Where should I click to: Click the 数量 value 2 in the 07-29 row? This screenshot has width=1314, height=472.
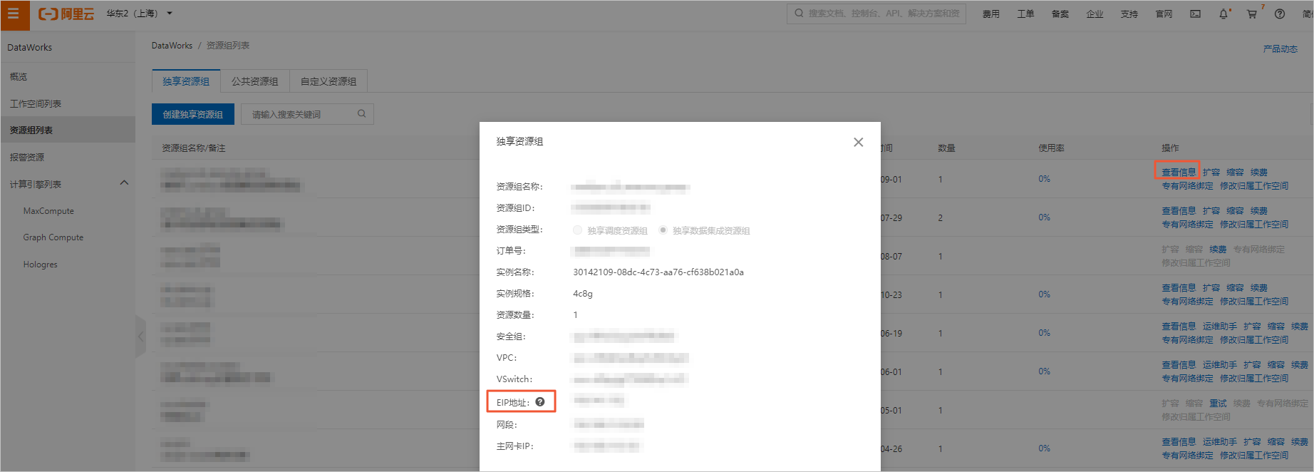click(940, 218)
